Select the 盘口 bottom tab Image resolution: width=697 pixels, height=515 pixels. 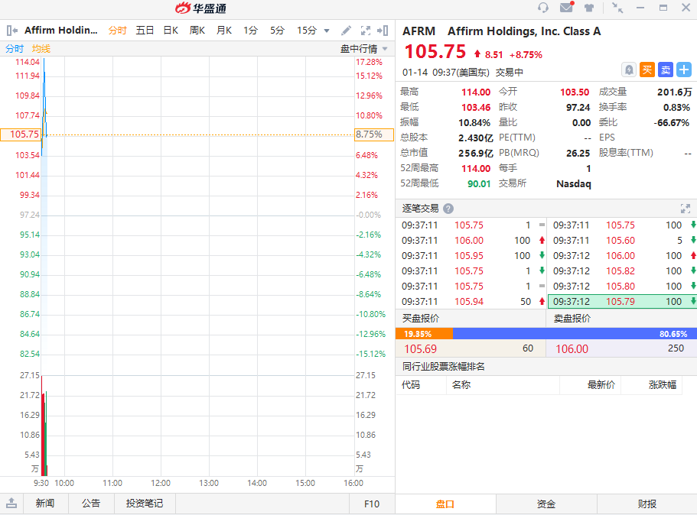tap(445, 504)
